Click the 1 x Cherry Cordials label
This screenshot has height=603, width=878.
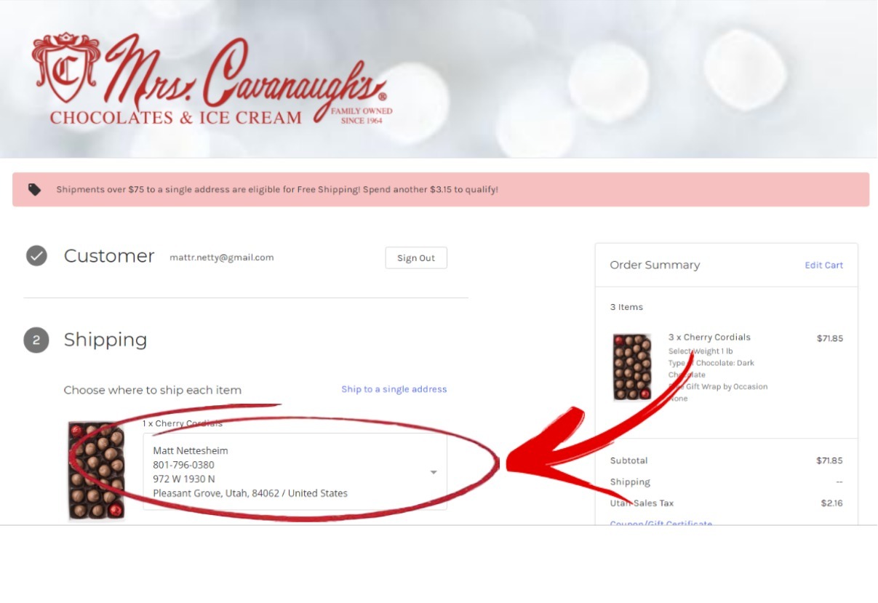[183, 423]
